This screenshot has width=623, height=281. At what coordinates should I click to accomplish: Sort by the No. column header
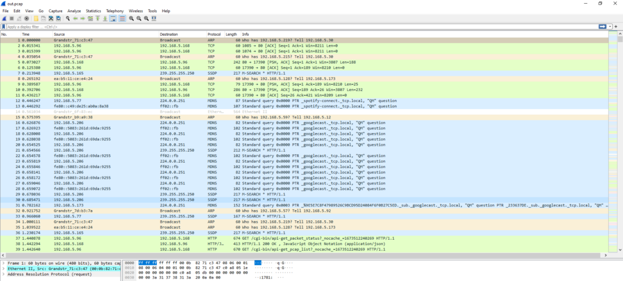tap(10, 35)
